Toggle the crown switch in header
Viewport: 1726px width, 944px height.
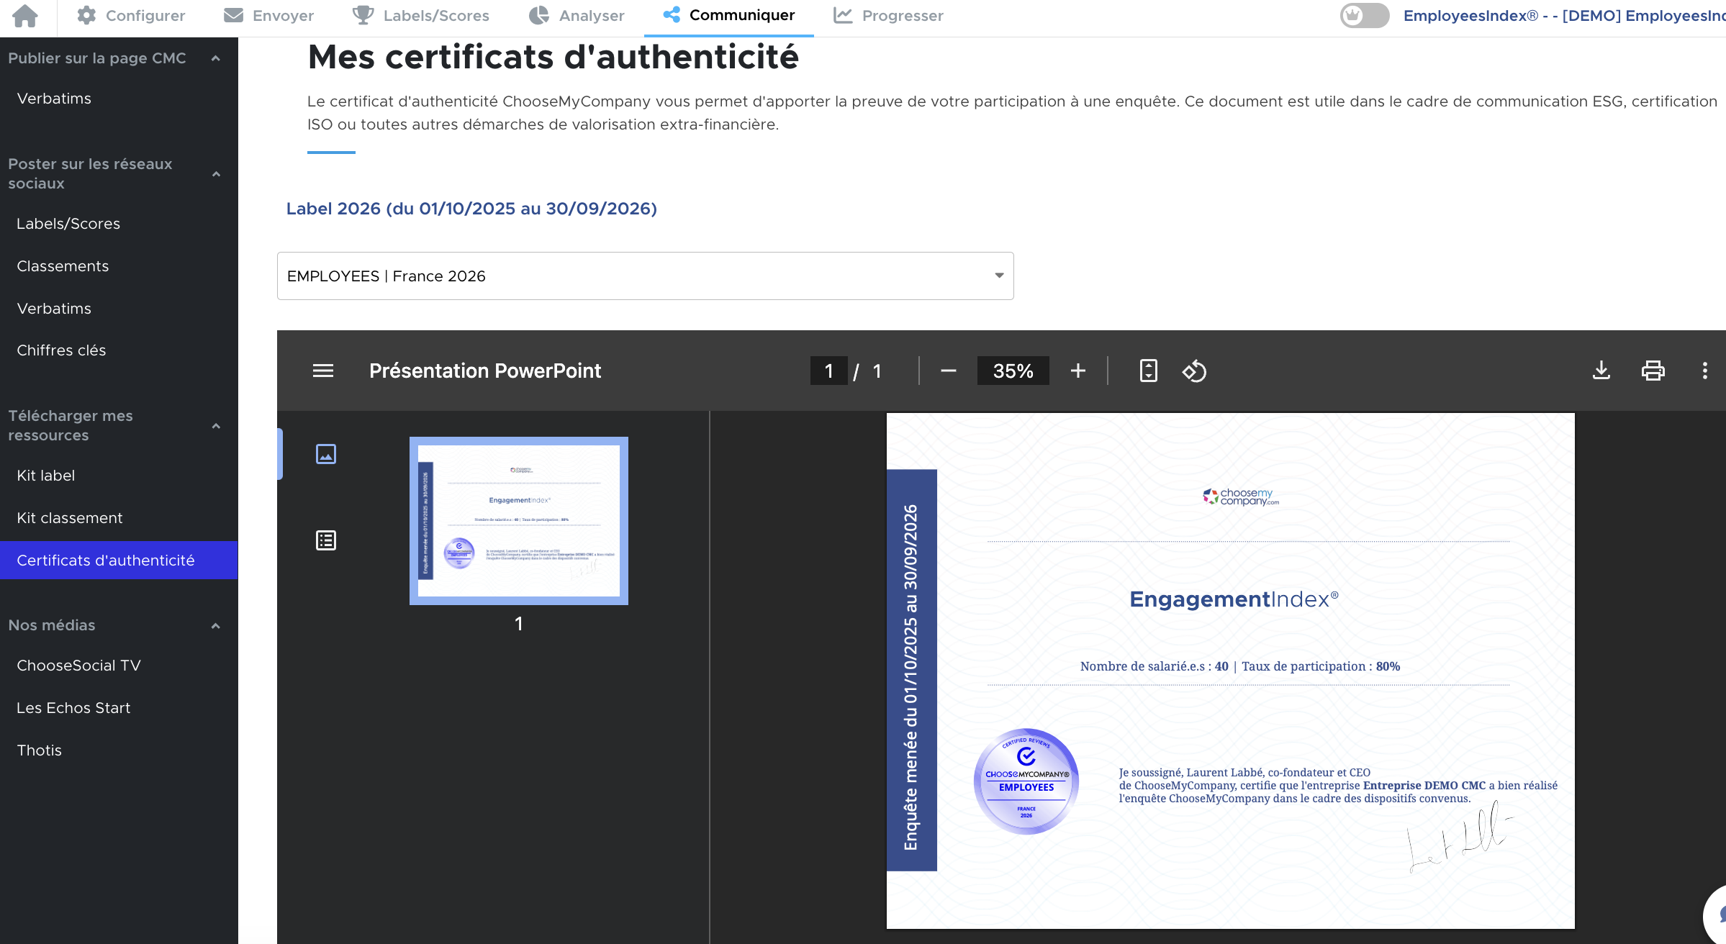click(x=1364, y=16)
